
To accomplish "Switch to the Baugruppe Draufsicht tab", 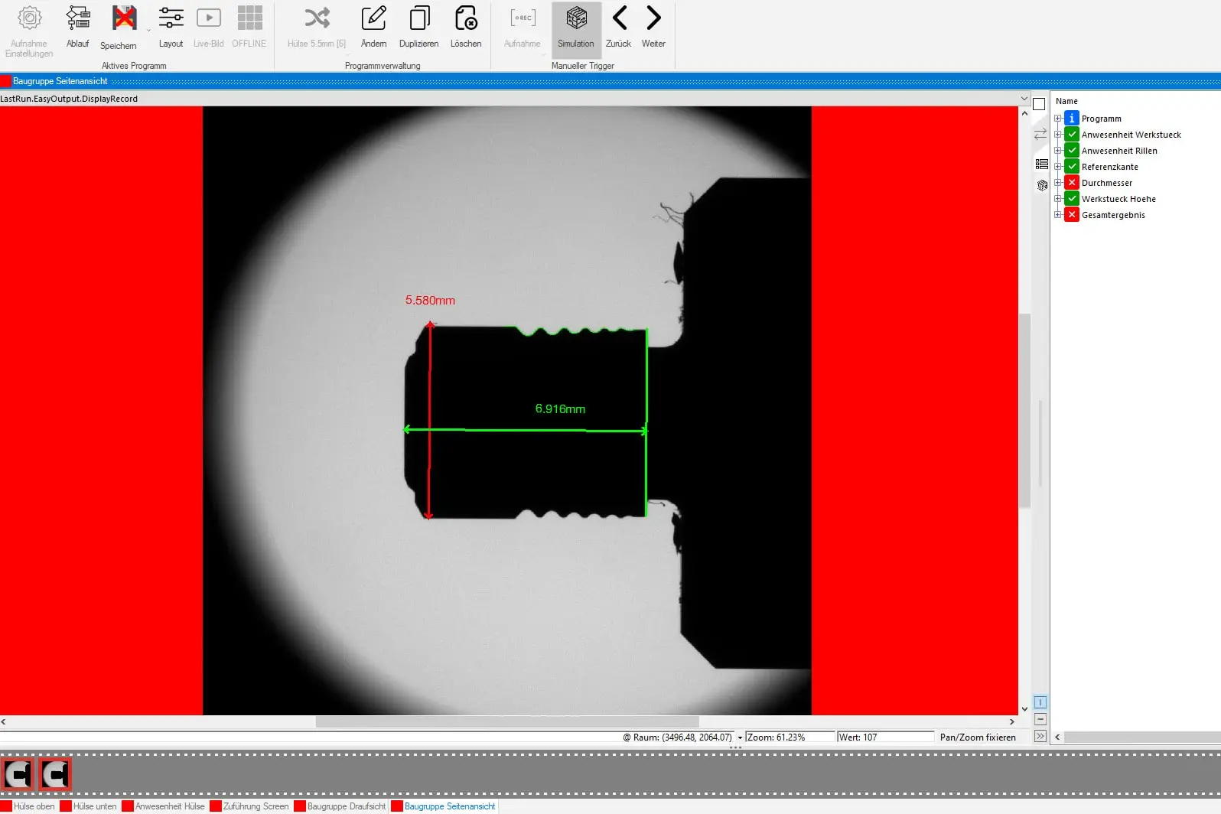I will coord(346,806).
